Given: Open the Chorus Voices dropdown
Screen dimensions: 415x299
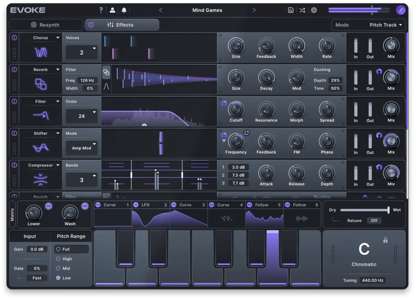Looking at the screenshot, I should tap(81, 52).
